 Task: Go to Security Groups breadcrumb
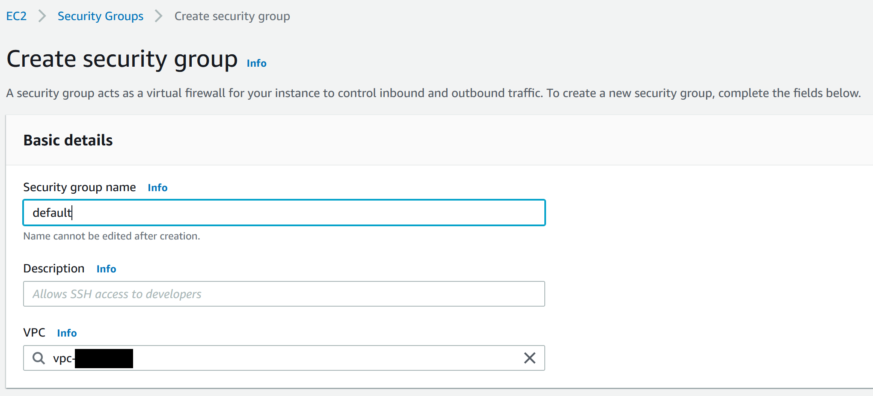(x=101, y=16)
